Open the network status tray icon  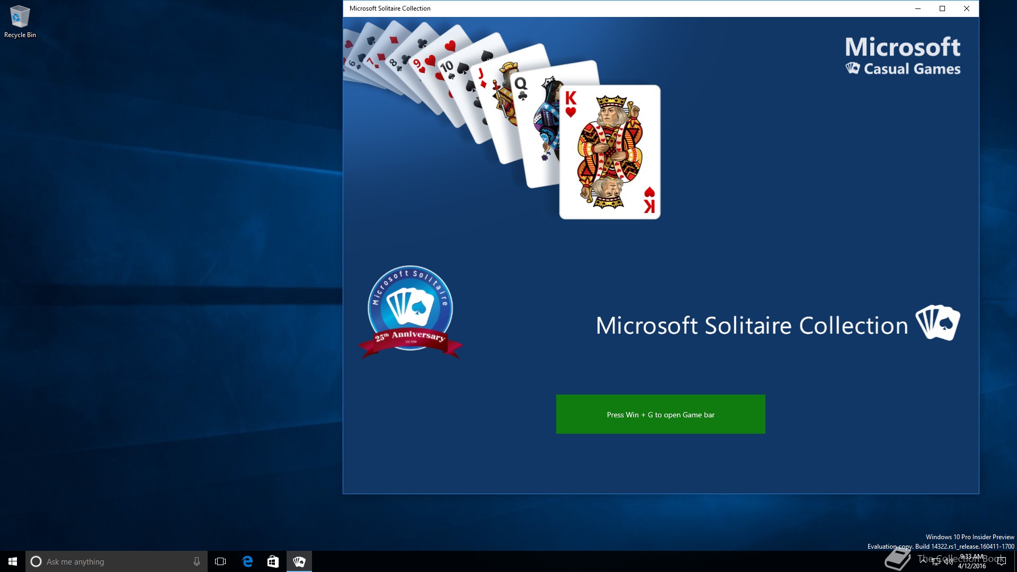click(936, 561)
